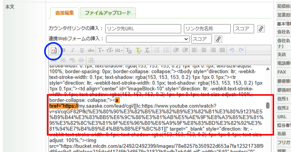Insert numbered list
This screenshot has width=291, height=152.
pyautogui.click(x=166, y=50)
